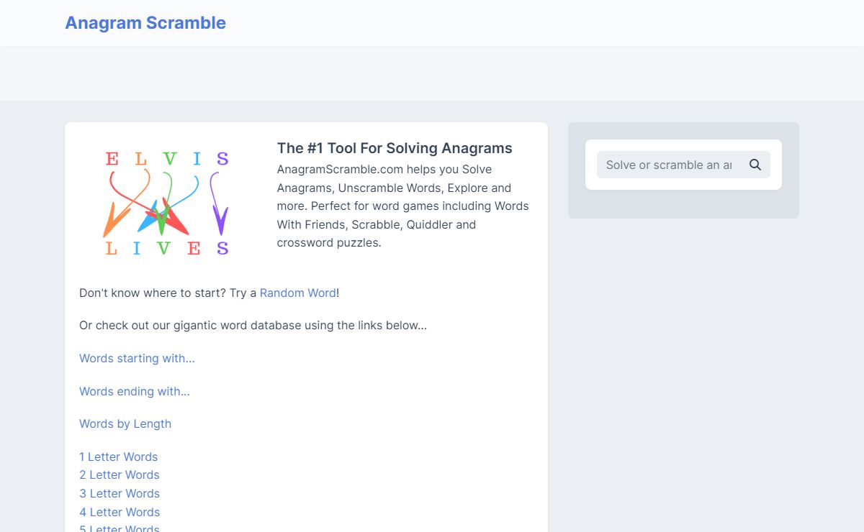This screenshot has height=532, width=864.
Task: Click the purple S at the end of LIVES
Action: tap(222, 249)
